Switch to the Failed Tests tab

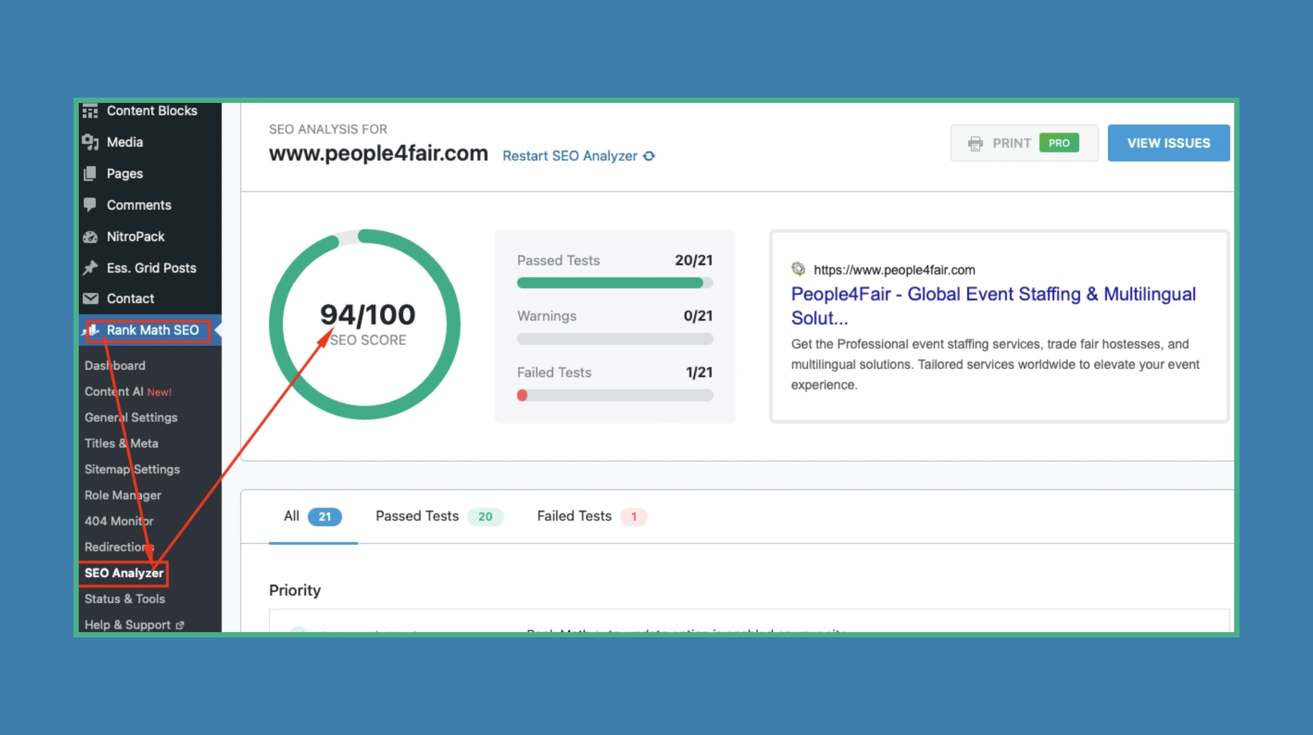pyautogui.click(x=574, y=516)
